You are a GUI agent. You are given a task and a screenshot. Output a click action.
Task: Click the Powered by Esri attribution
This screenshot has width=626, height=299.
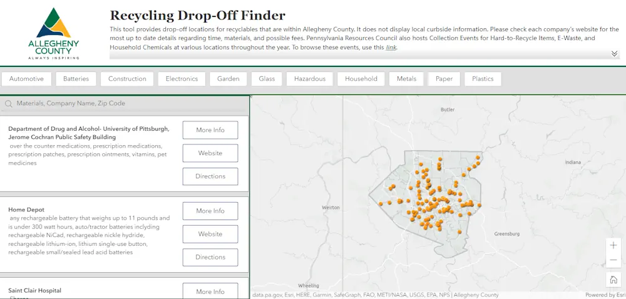tap(605, 295)
